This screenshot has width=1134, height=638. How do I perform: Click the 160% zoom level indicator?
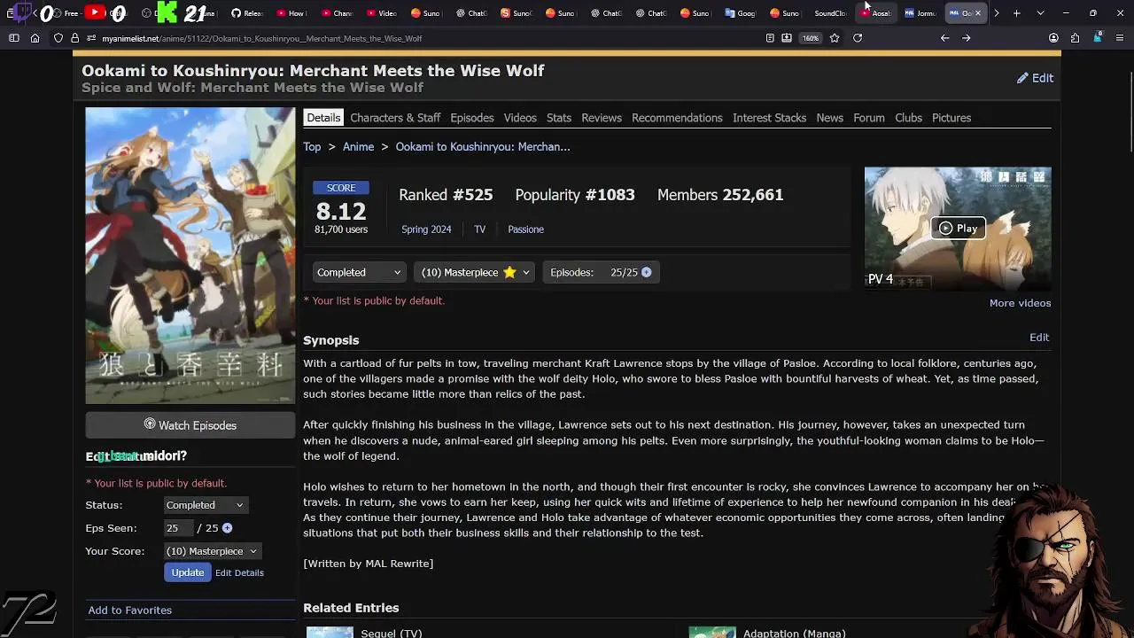click(811, 38)
